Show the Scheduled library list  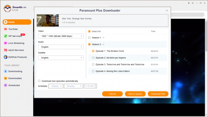[14, 85]
